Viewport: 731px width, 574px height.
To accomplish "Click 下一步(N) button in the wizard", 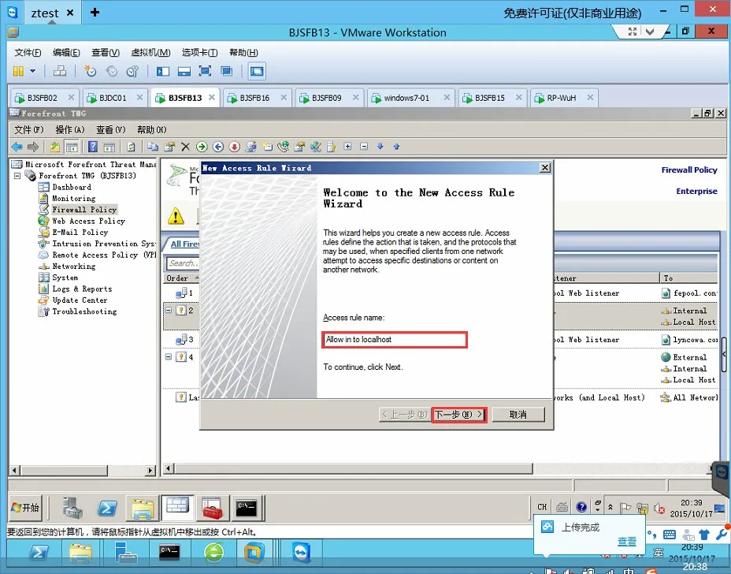I will (x=458, y=415).
